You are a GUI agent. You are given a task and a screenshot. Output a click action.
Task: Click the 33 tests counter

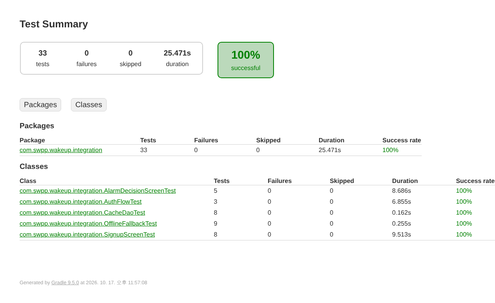43,58
